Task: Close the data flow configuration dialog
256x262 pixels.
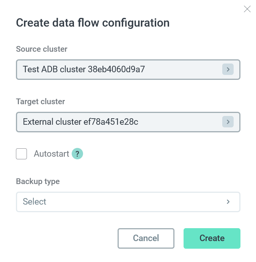Action: pyautogui.click(x=247, y=9)
